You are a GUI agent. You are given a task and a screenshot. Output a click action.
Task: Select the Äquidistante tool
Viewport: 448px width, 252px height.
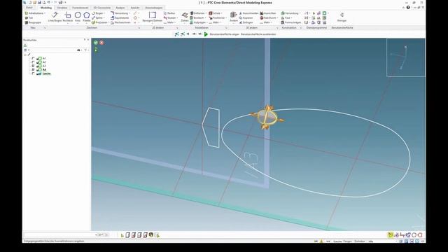(120, 17)
